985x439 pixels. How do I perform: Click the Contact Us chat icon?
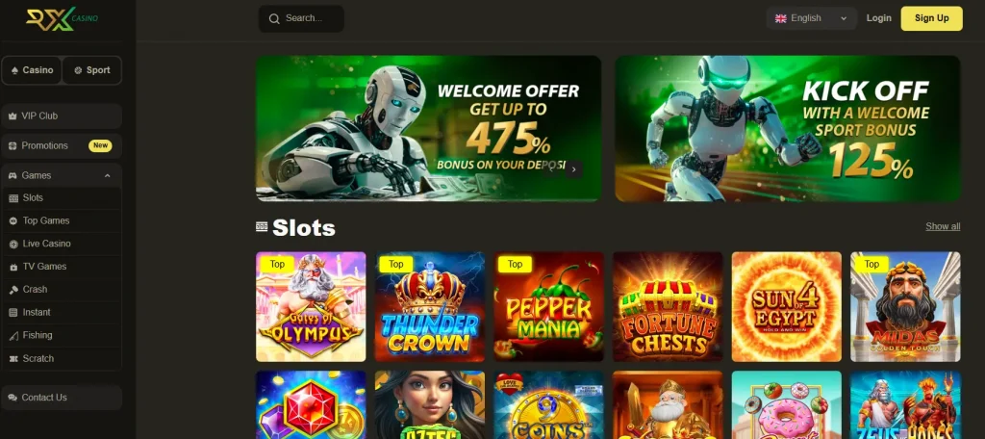click(13, 398)
